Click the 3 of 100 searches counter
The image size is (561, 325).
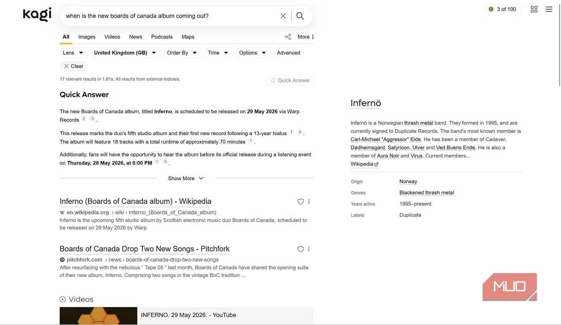pos(503,9)
